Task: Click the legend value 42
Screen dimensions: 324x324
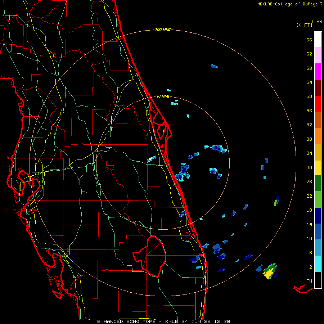Action: [309, 125]
